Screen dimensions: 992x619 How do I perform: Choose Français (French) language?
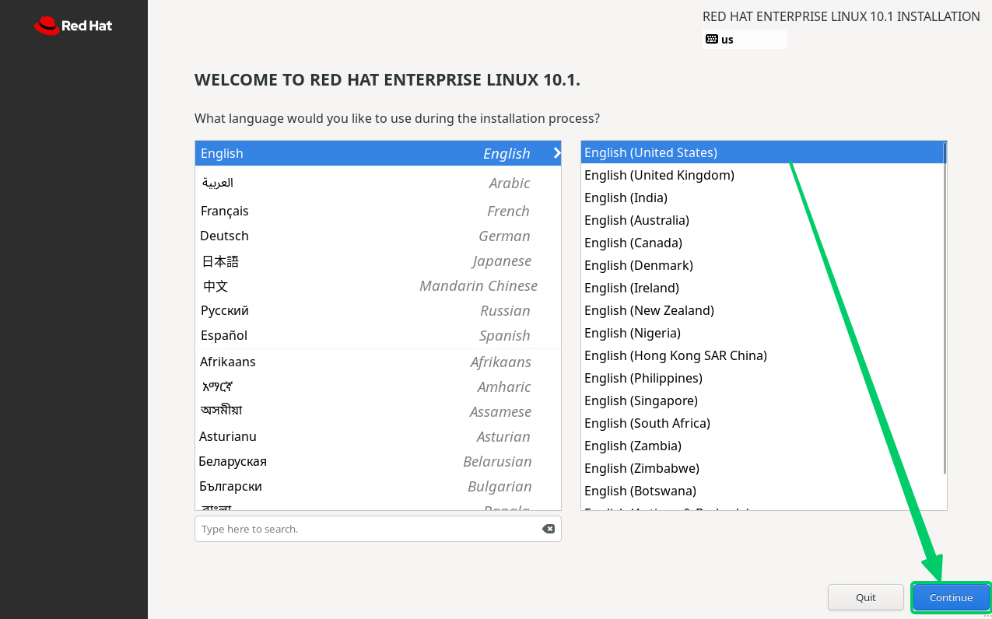pyautogui.click(x=378, y=211)
